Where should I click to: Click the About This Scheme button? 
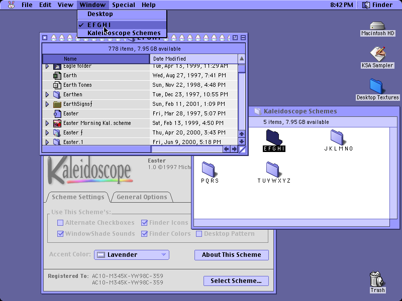click(x=232, y=255)
